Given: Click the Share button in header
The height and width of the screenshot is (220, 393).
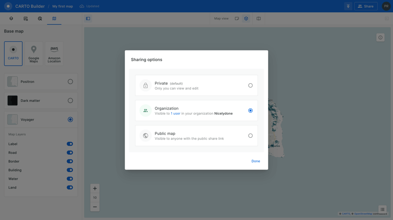Looking at the screenshot, I should click(366, 6).
